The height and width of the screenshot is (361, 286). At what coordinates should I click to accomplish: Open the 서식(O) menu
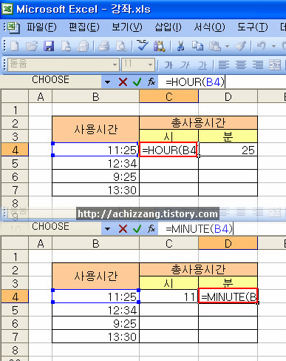[x=209, y=27]
